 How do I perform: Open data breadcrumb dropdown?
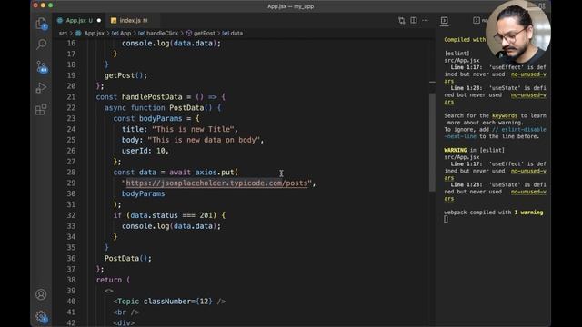[x=233, y=33]
